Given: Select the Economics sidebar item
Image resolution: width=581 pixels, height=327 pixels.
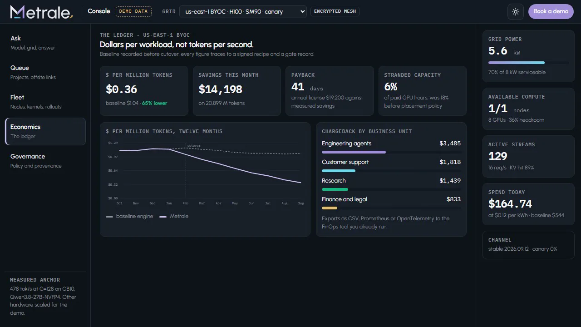Looking at the screenshot, I should click(45, 131).
